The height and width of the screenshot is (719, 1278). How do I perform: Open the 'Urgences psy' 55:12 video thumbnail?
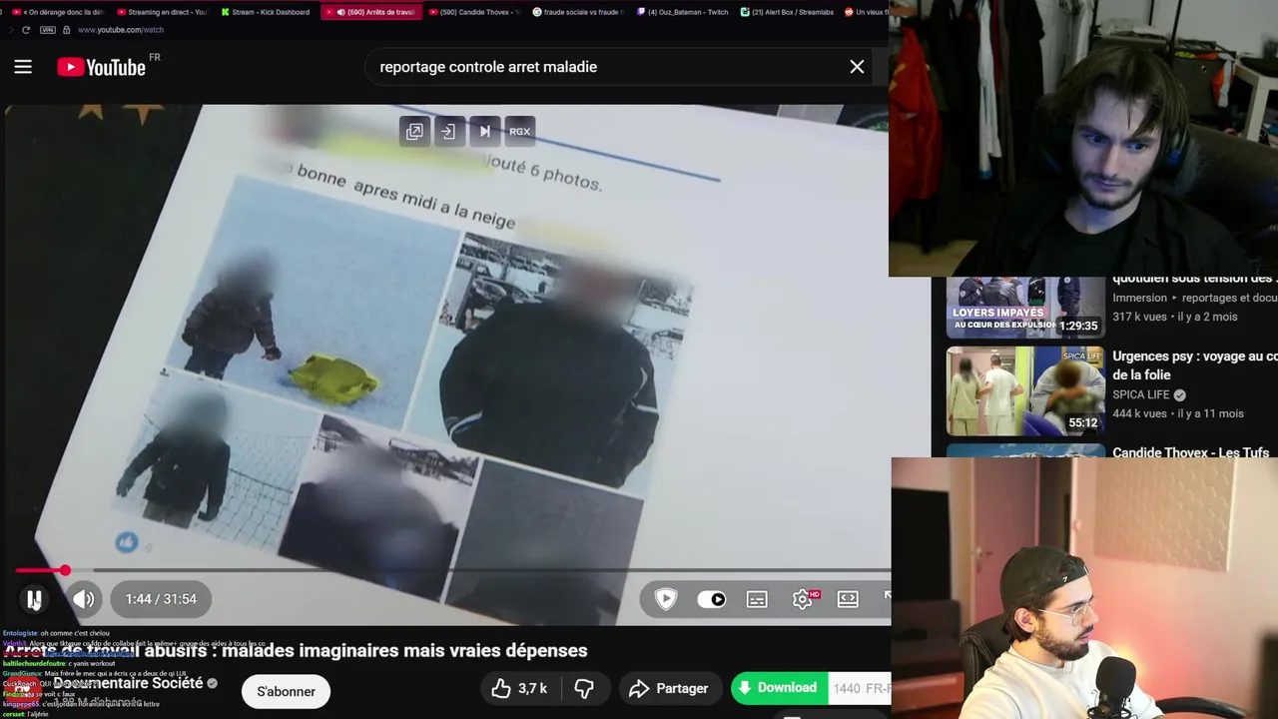[1025, 391]
